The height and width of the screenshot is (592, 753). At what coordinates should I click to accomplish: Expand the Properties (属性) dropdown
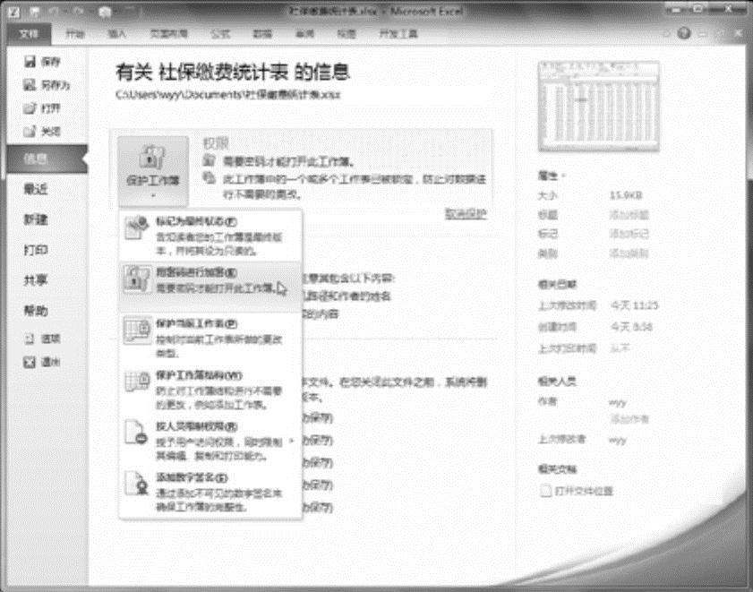(x=552, y=176)
